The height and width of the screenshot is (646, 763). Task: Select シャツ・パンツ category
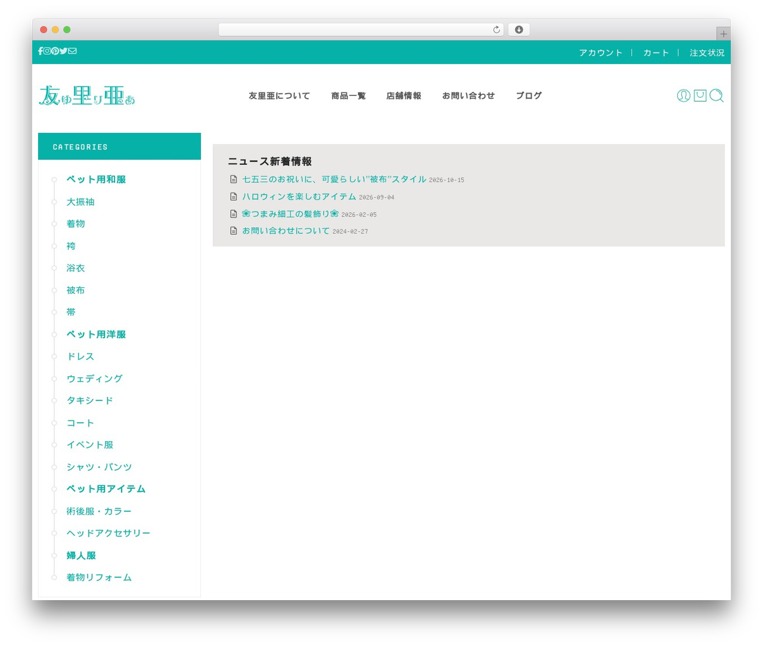point(99,467)
